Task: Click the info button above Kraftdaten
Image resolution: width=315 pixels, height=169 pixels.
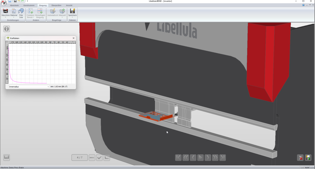Action: click(7, 29)
